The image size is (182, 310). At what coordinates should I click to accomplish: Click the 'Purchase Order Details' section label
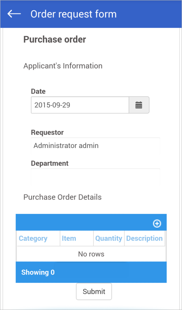click(62, 197)
